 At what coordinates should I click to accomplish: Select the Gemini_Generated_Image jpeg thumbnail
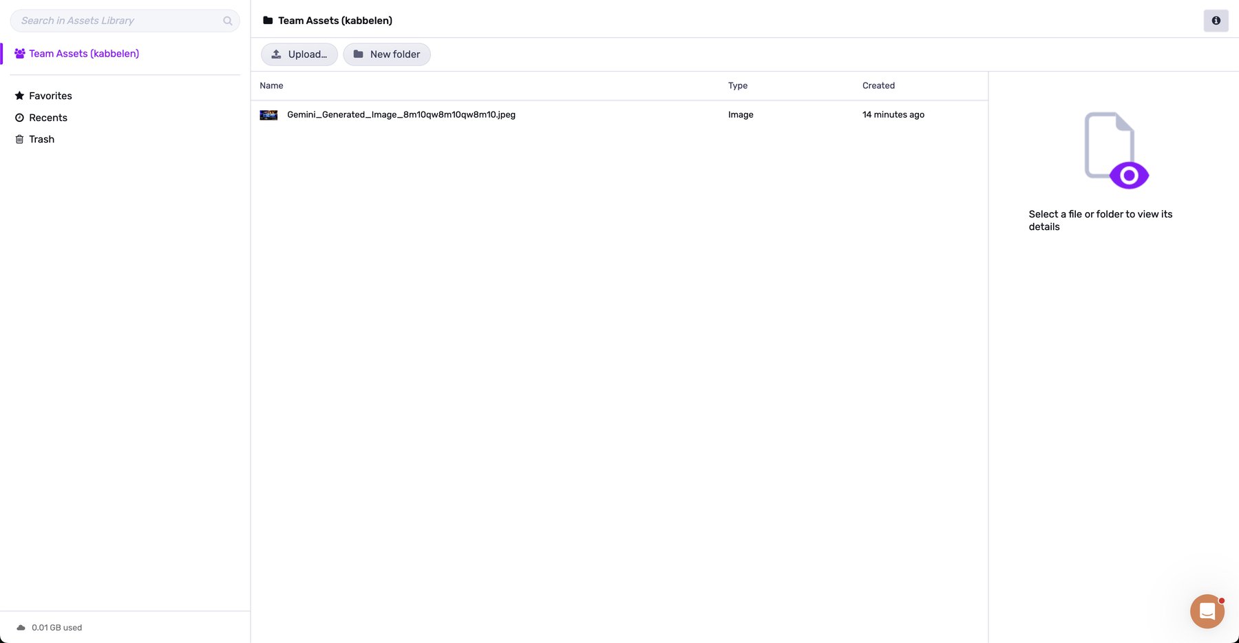tap(268, 115)
